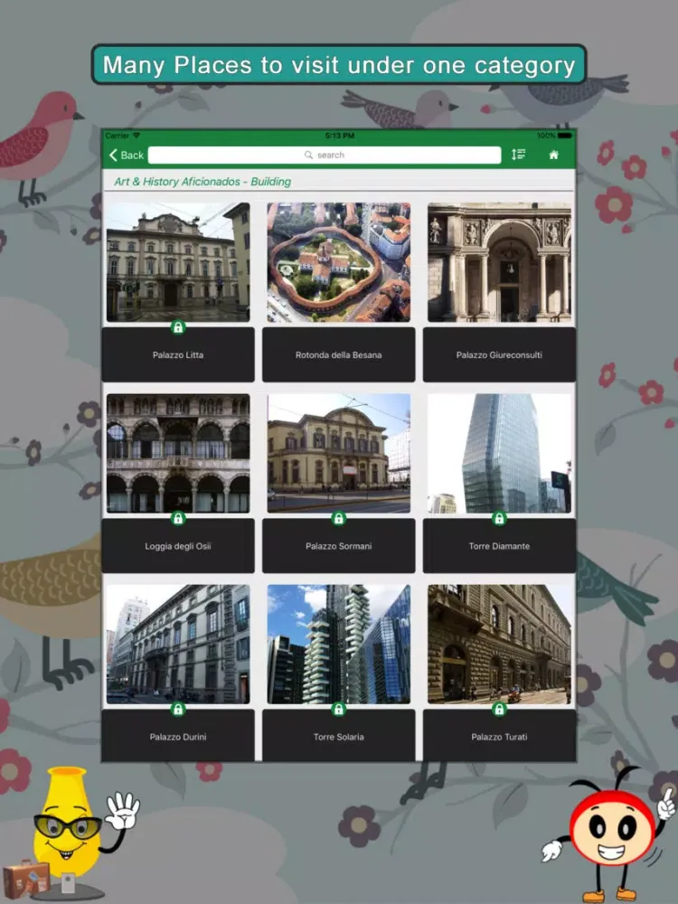Click the lock icon on Palazzo Turati
This screenshot has height=904, width=678.
pos(499,709)
